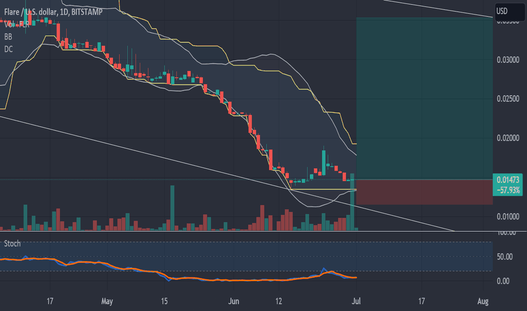Image resolution: width=527 pixels, height=311 pixels.
Task: Select the red stop-loss zone
Action: [425, 192]
